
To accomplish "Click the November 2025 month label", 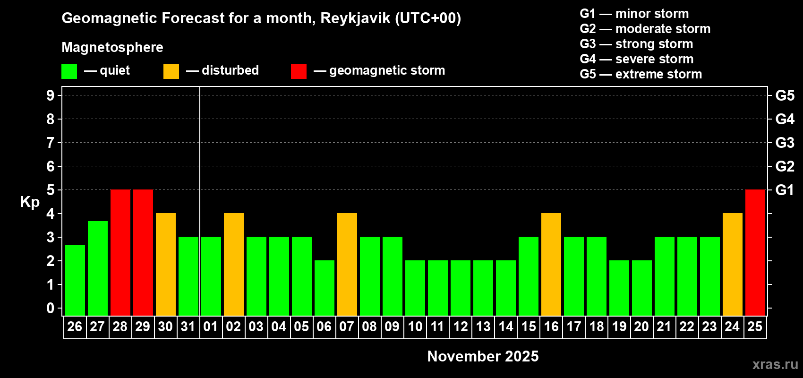I will (x=483, y=356).
